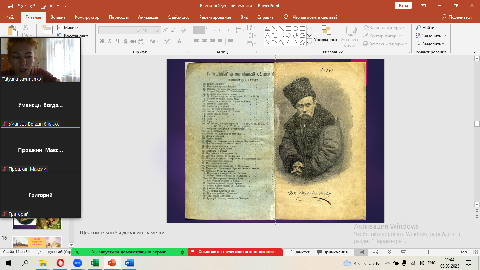Justify the paragraph text
Screen dimensions: 480x270
coord(220,41)
